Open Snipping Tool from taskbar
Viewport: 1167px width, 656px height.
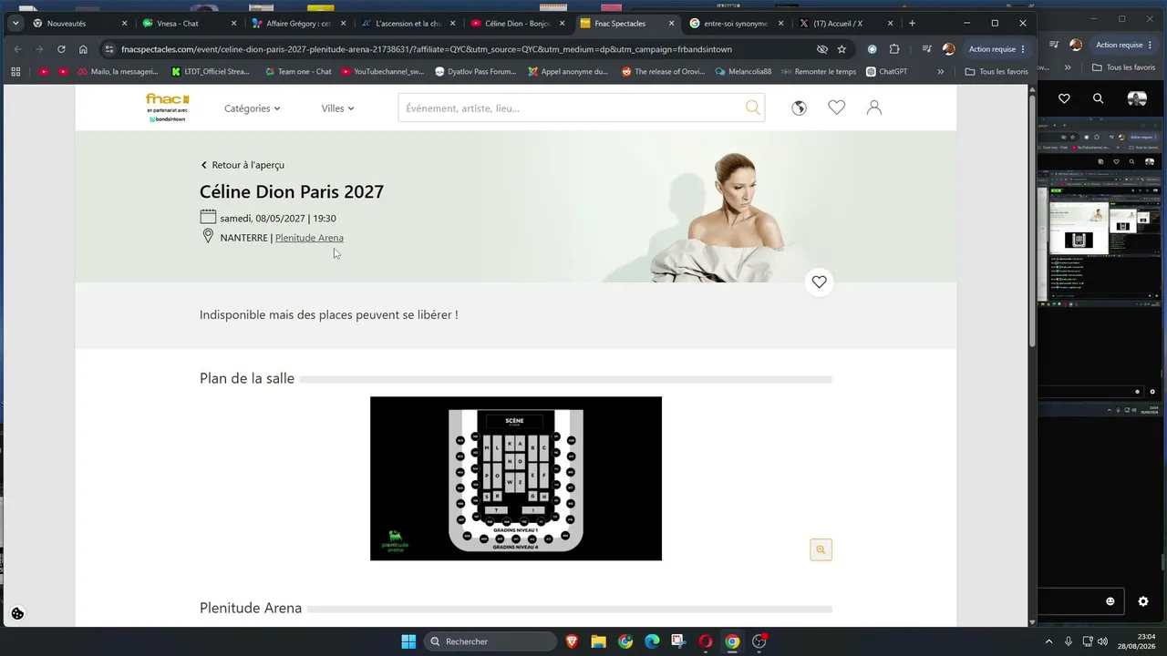click(x=678, y=641)
